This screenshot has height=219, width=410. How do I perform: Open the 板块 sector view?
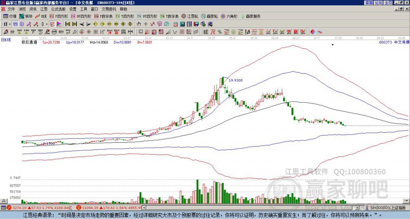tap(26, 16)
